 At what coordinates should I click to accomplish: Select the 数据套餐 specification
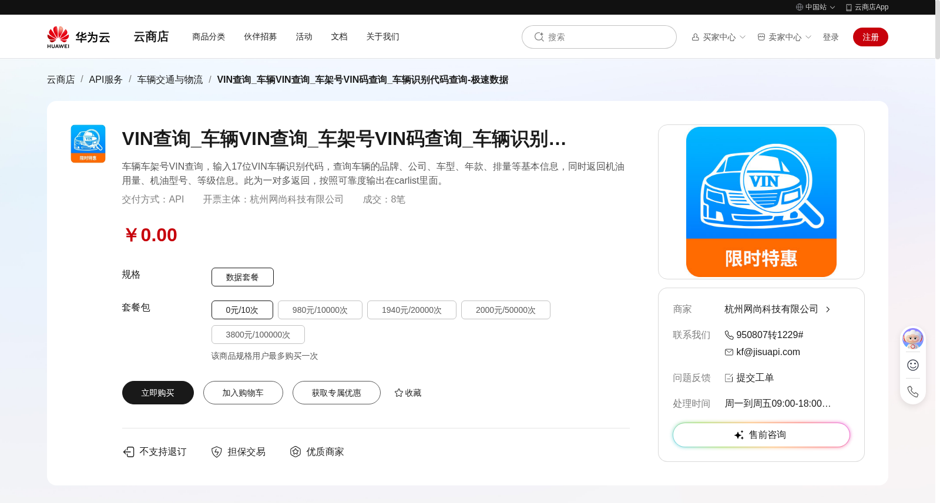click(x=243, y=277)
